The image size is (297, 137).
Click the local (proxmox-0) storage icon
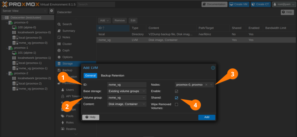15,38
